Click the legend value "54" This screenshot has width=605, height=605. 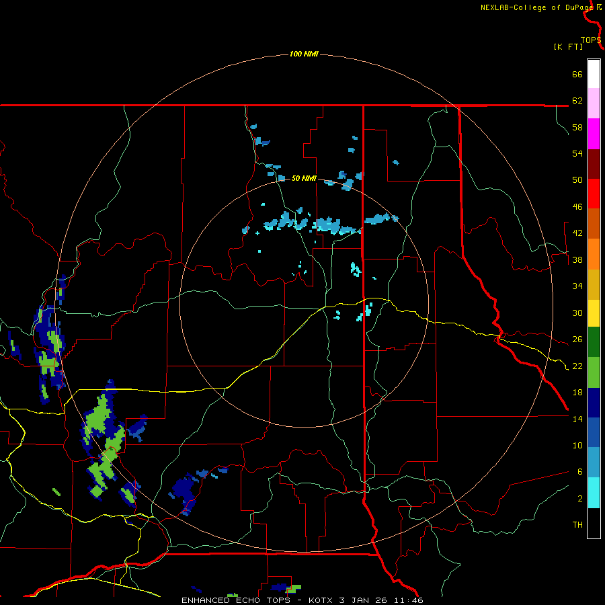(x=577, y=153)
